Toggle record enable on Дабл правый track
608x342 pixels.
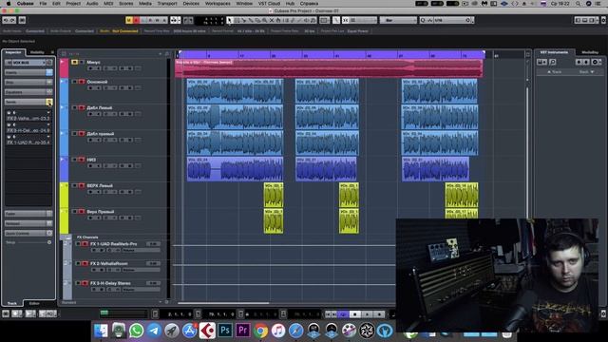(x=82, y=134)
